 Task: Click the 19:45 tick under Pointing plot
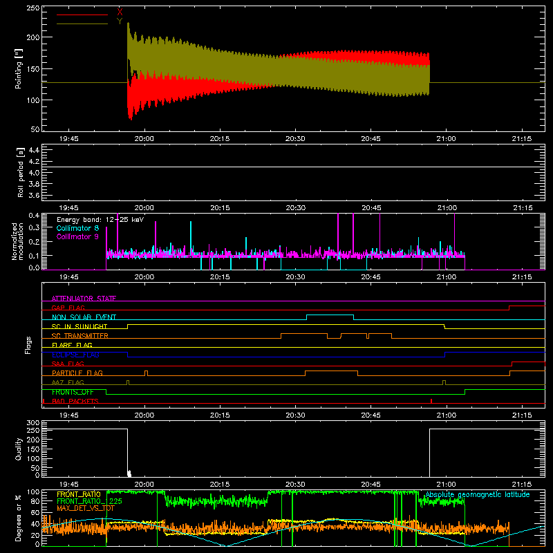[x=68, y=139]
